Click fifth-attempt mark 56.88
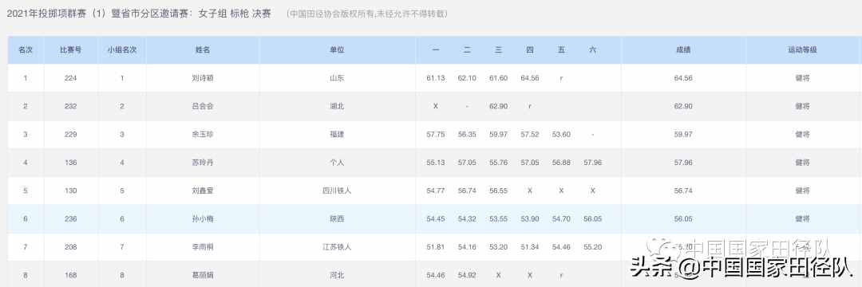 pos(561,163)
